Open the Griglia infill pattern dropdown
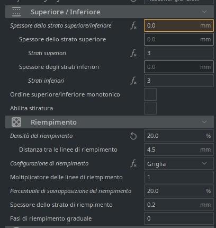This screenshot has width=216, height=228. point(179,164)
